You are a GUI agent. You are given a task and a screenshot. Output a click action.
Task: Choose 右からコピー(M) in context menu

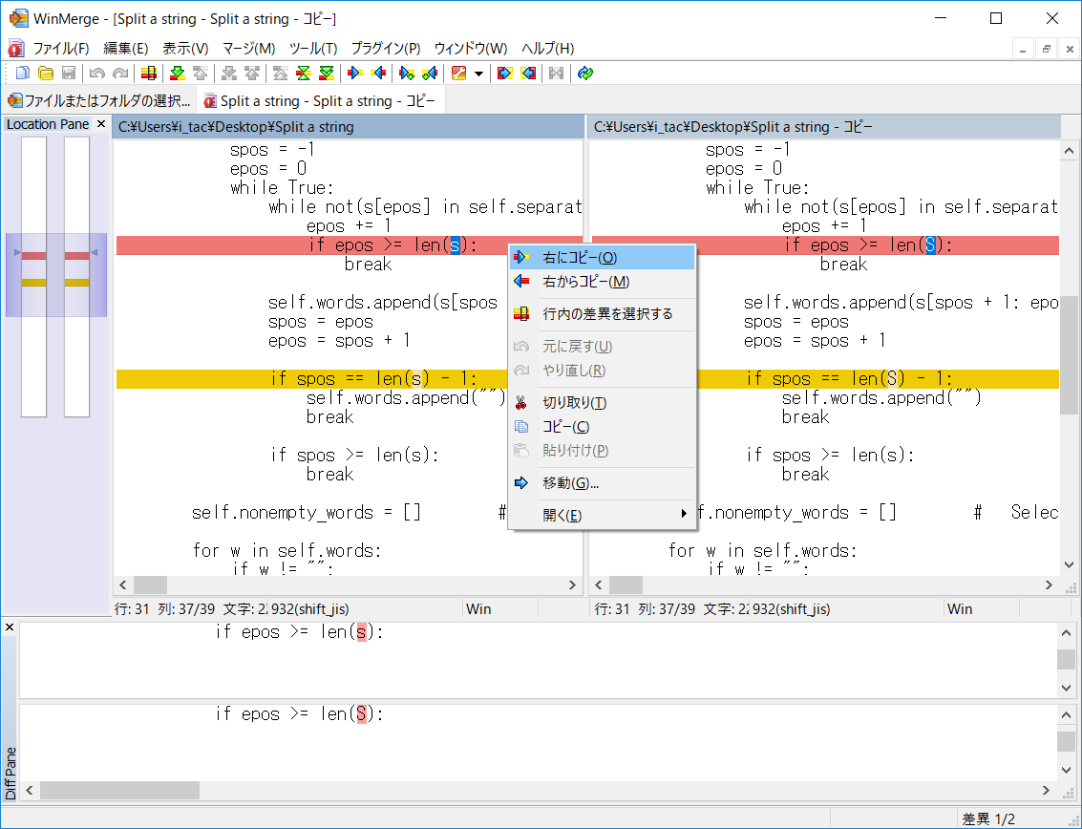pyautogui.click(x=602, y=282)
